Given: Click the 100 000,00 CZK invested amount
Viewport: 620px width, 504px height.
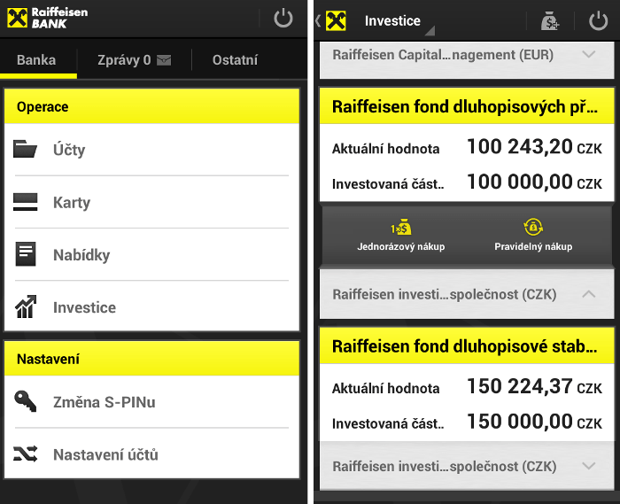Looking at the screenshot, I should (x=534, y=182).
